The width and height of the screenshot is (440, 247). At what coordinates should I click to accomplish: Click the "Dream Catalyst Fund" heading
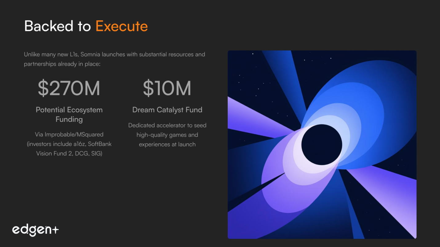pos(167,110)
